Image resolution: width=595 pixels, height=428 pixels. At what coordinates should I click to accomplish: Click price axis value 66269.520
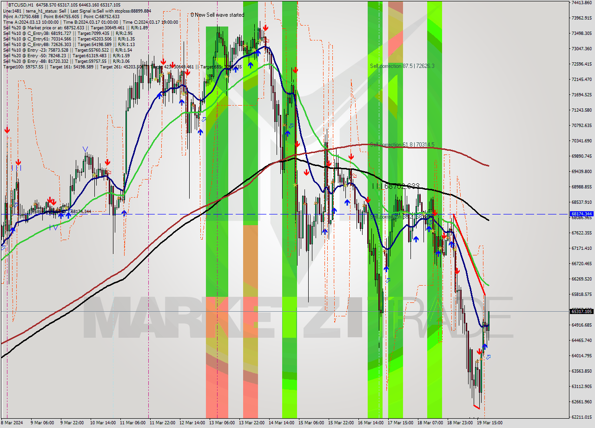click(581, 279)
